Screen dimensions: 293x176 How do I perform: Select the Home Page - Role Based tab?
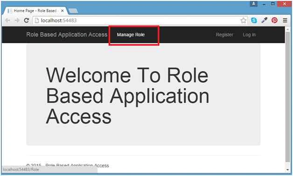(x=36, y=11)
